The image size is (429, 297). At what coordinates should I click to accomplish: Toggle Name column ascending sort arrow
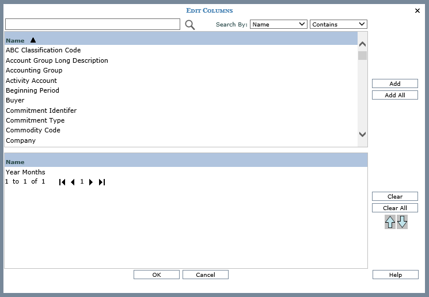click(33, 40)
